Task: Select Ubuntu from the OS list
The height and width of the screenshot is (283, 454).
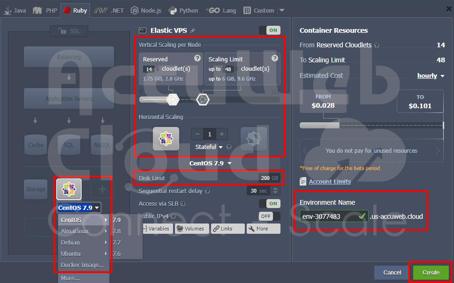Action: (x=71, y=253)
